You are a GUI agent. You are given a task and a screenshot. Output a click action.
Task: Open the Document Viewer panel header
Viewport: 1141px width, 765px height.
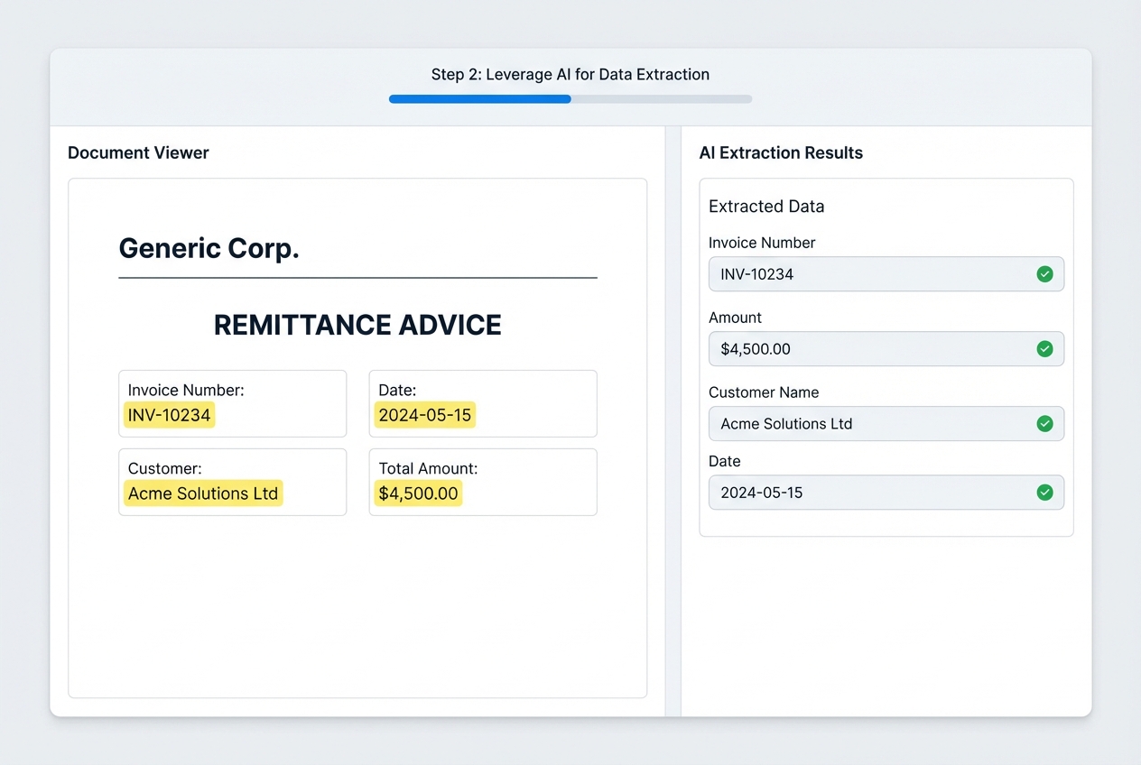(138, 152)
